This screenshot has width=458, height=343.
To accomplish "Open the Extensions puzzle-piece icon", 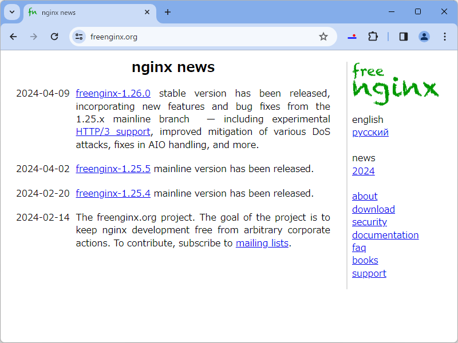I will coord(373,36).
